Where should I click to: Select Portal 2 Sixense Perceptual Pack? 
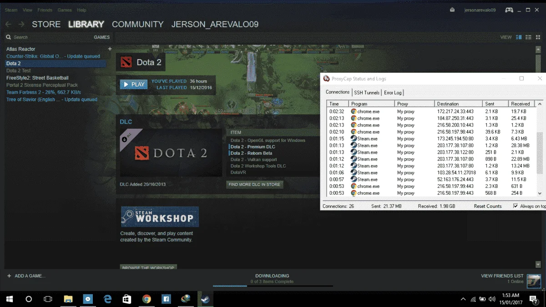pos(42,85)
